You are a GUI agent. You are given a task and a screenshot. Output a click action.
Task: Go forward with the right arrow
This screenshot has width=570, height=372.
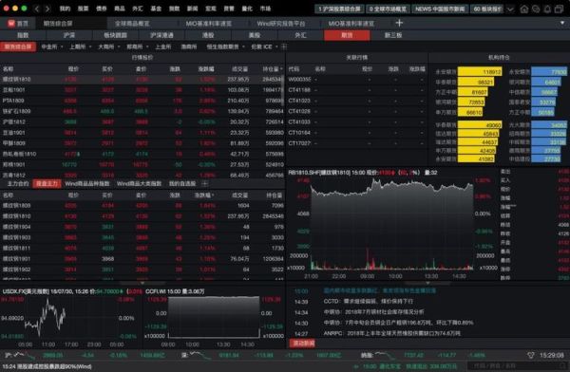47,9
